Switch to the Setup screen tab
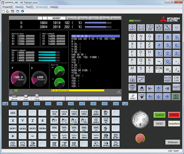The image size is (184, 154). click(83, 18)
